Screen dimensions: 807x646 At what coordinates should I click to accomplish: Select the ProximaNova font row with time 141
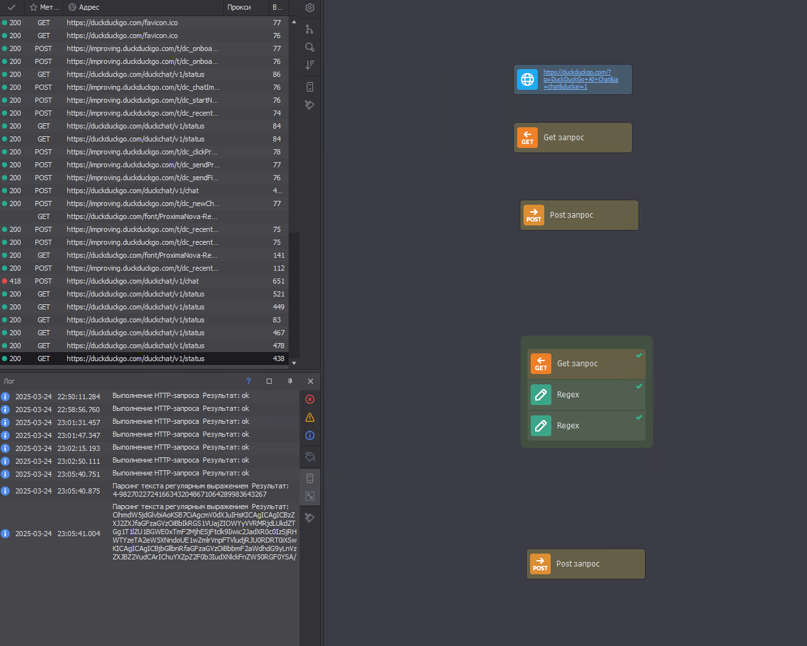(x=144, y=255)
